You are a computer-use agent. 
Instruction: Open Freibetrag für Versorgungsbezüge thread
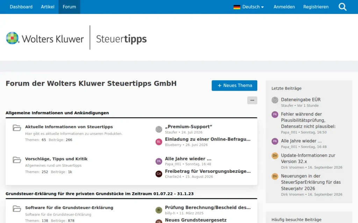(208, 171)
